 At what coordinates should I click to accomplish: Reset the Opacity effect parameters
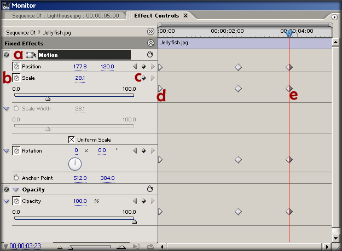[150, 189]
